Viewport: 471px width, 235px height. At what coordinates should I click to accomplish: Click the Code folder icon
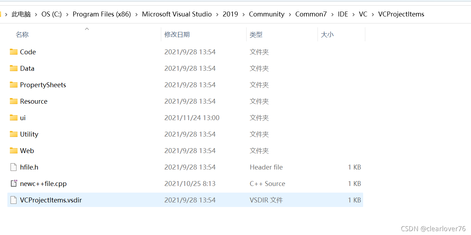coord(14,52)
